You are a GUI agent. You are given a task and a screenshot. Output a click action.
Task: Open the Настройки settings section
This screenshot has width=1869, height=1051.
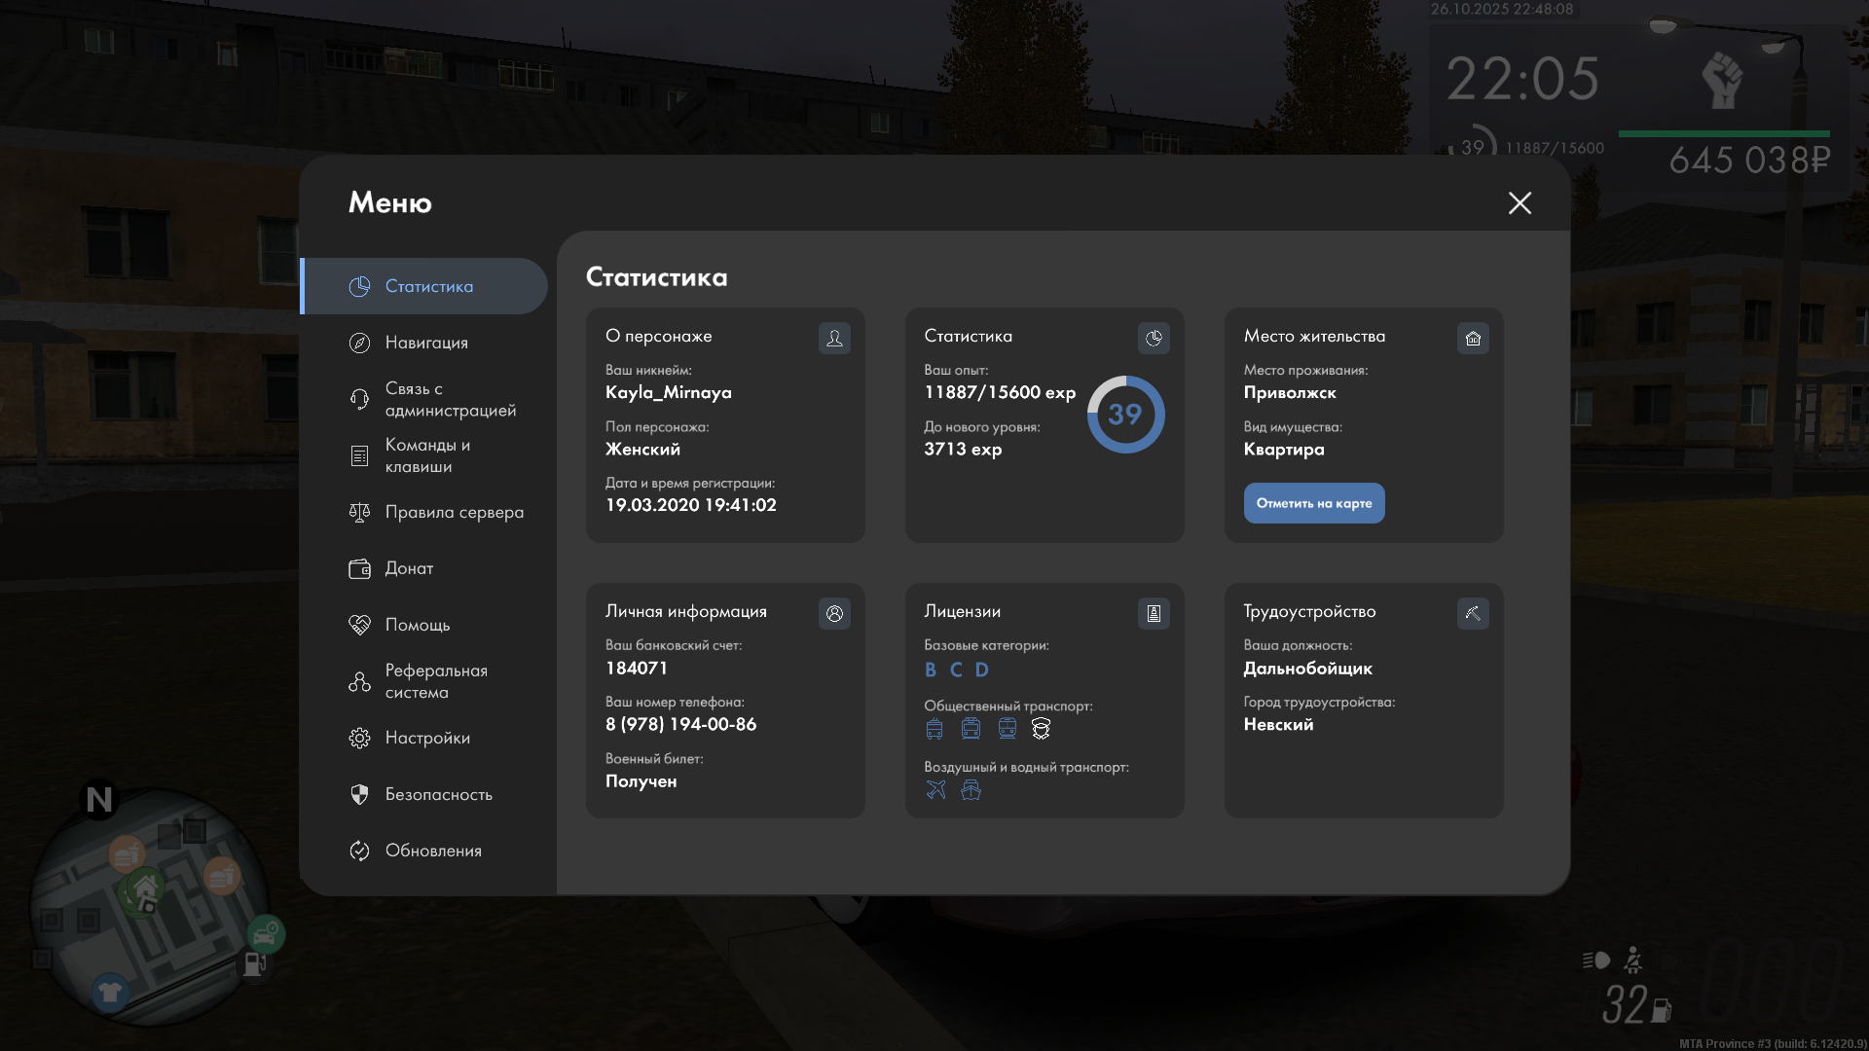point(426,738)
